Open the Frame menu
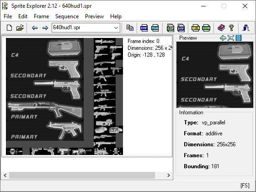 coord(42,16)
